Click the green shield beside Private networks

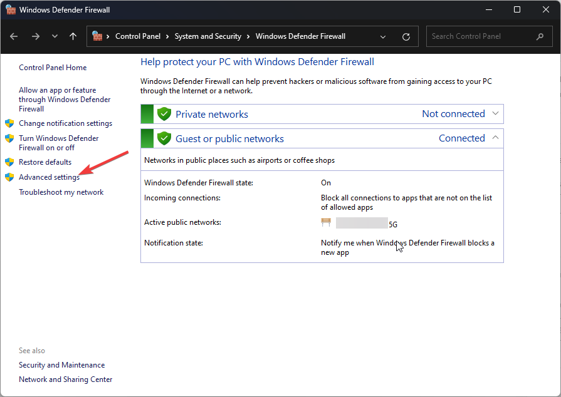[x=164, y=114]
